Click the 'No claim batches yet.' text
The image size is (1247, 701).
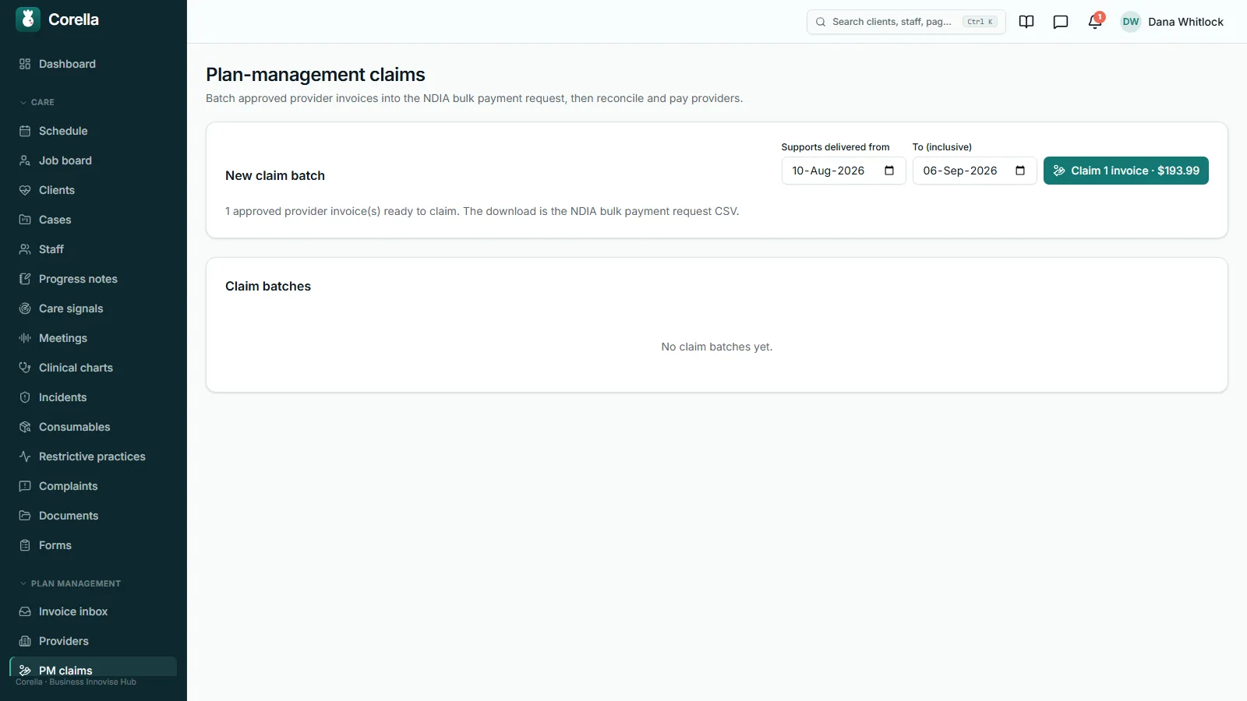coord(717,347)
